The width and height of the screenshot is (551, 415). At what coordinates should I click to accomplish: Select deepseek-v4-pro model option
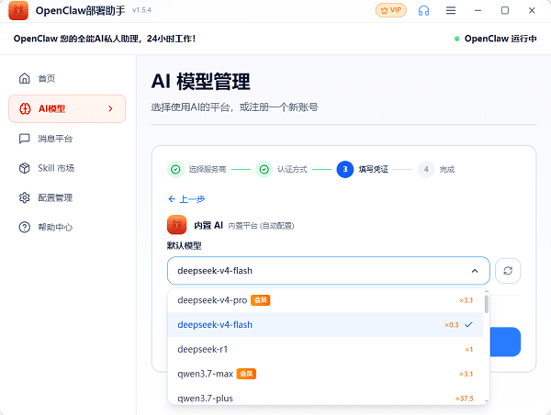click(326, 300)
